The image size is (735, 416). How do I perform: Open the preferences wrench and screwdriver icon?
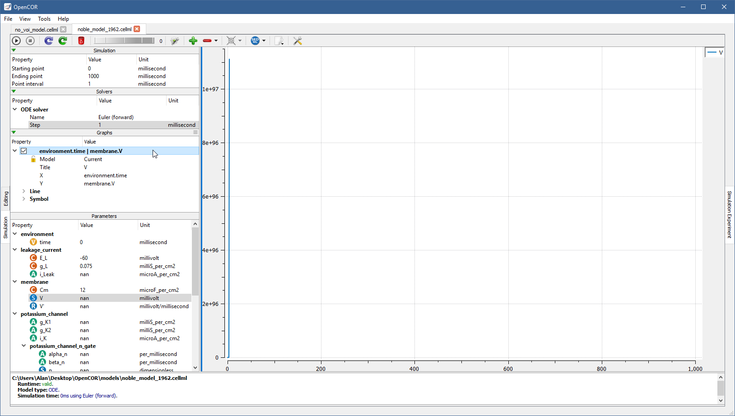point(298,41)
